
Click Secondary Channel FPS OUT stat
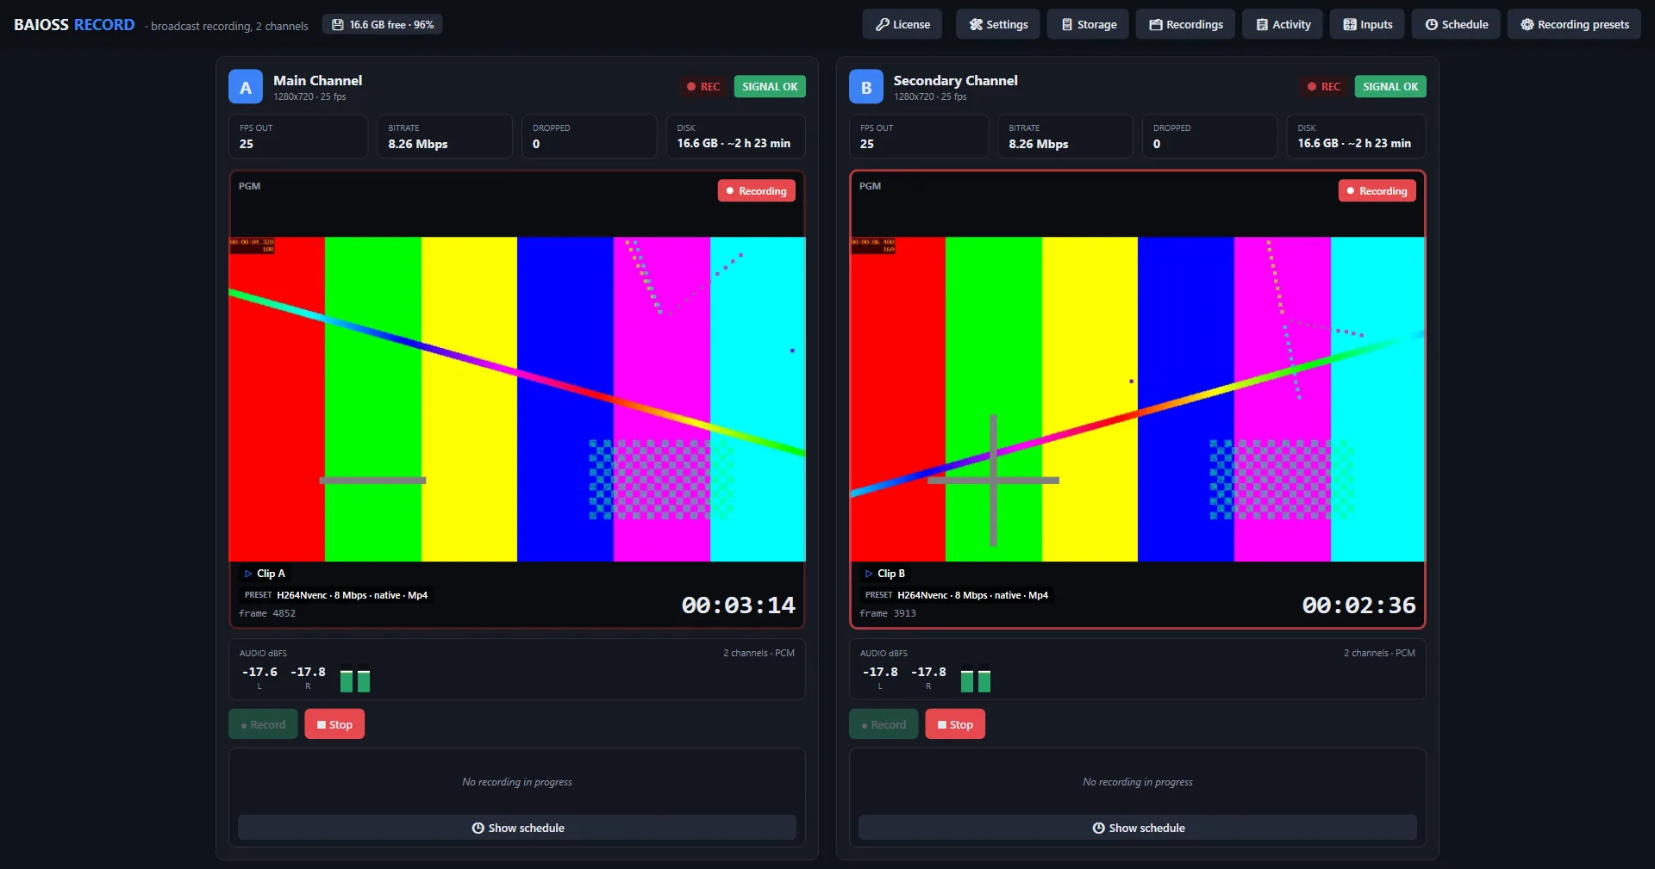tap(919, 136)
